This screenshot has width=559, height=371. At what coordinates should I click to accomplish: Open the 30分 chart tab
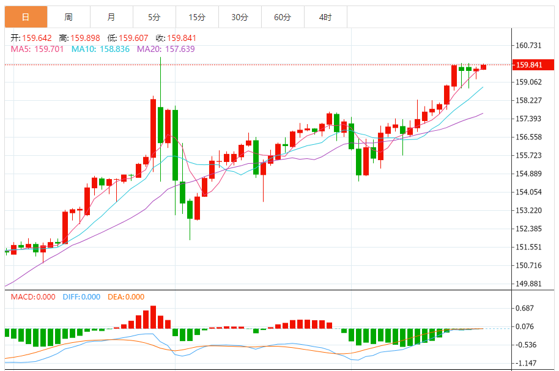tap(240, 17)
